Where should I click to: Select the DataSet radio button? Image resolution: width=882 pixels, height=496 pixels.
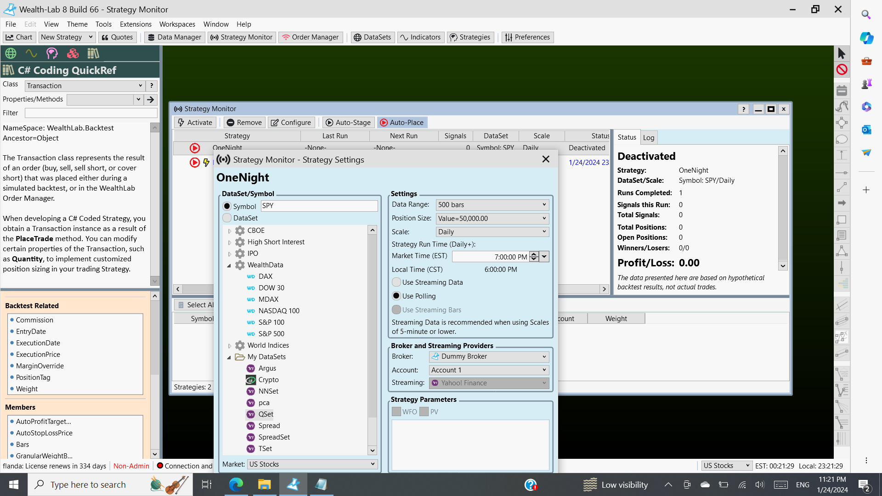227,218
